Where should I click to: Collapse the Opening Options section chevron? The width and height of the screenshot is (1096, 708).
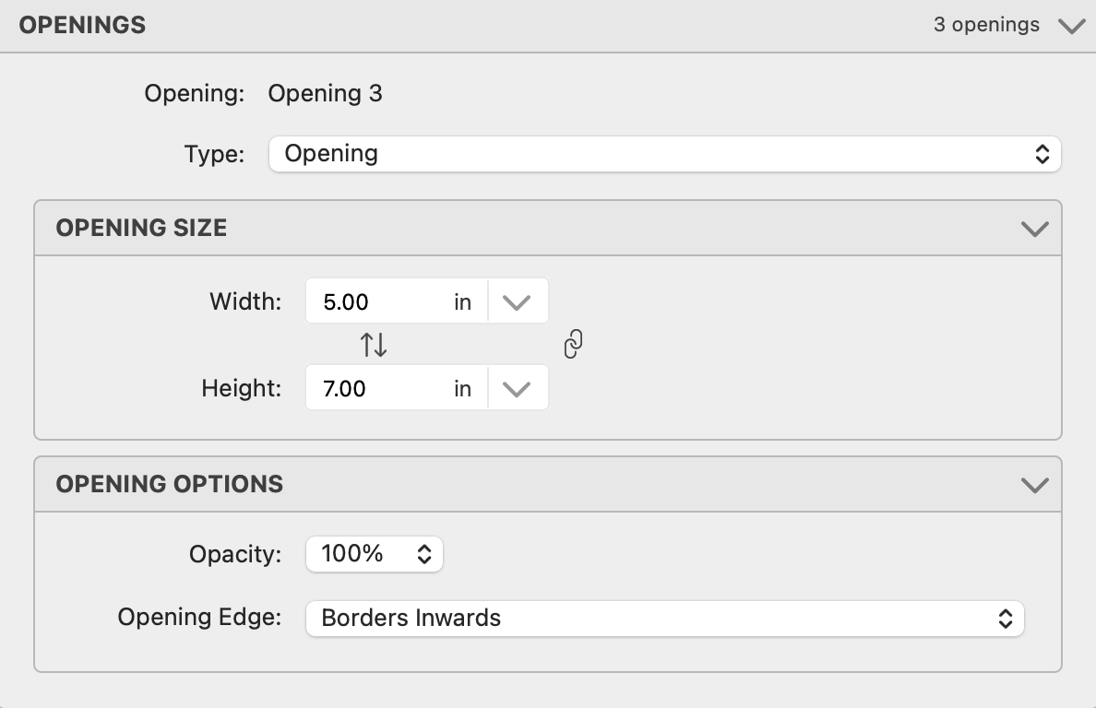pos(1035,485)
